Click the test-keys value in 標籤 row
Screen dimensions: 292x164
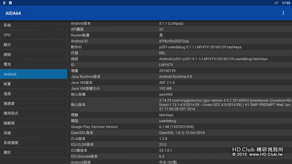tap(166, 115)
